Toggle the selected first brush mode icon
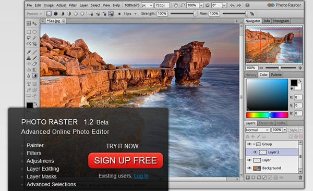 (x=49, y=14)
